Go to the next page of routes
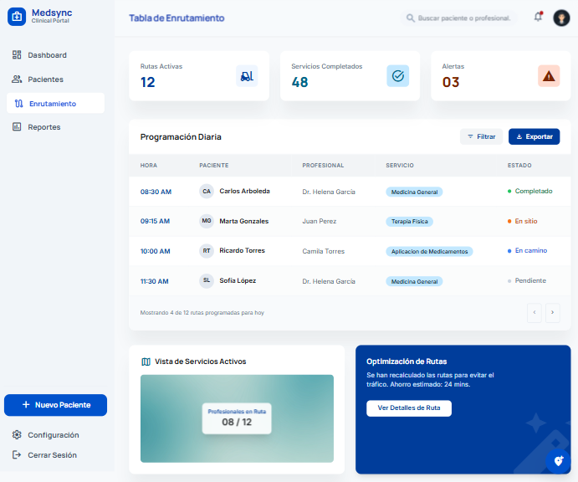The image size is (578, 482). [552, 313]
